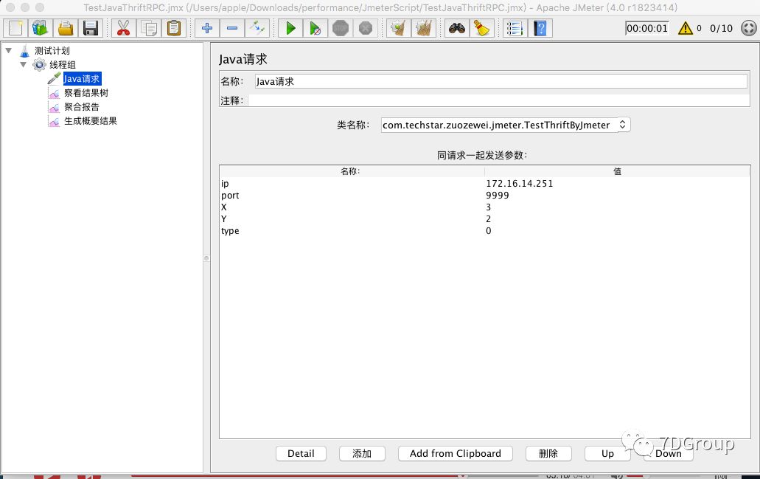Click value 2 in Y row
The width and height of the screenshot is (760, 479).
pyautogui.click(x=617, y=219)
